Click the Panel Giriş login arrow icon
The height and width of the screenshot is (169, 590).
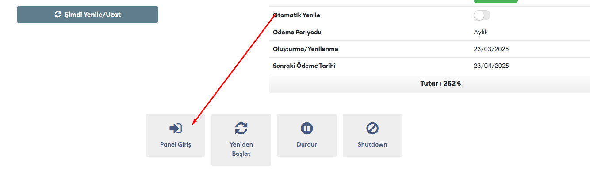pos(176,128)
